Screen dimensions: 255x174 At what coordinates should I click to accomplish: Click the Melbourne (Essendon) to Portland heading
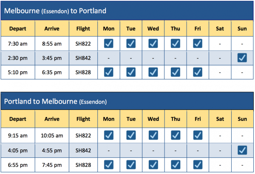[x=55, y=11]
